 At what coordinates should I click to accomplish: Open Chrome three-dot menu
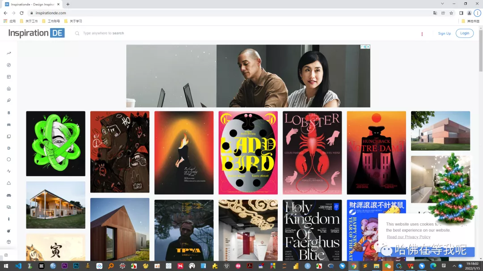(x=478, y=13)
